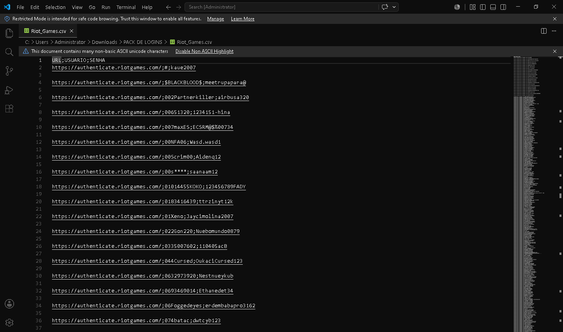563x332 pixels.
Task: Open the Explorer view in the activity bar
Action: click(x=9, y=33)
